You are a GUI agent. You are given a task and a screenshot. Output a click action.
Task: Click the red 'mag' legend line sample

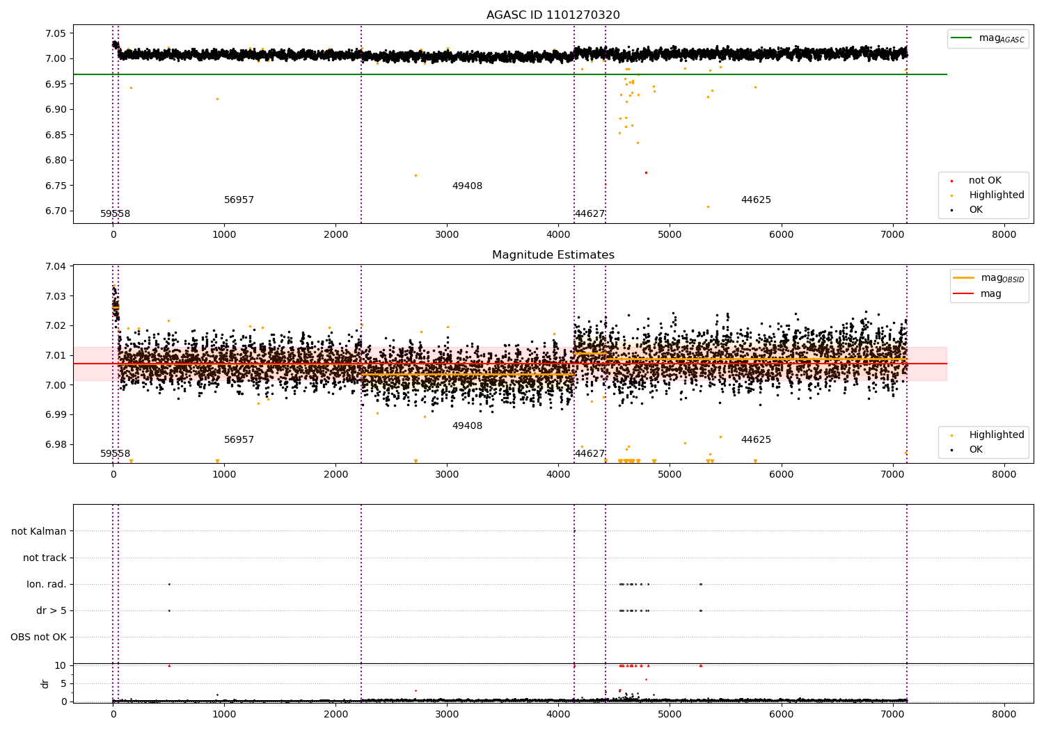(x=964, y=293)
